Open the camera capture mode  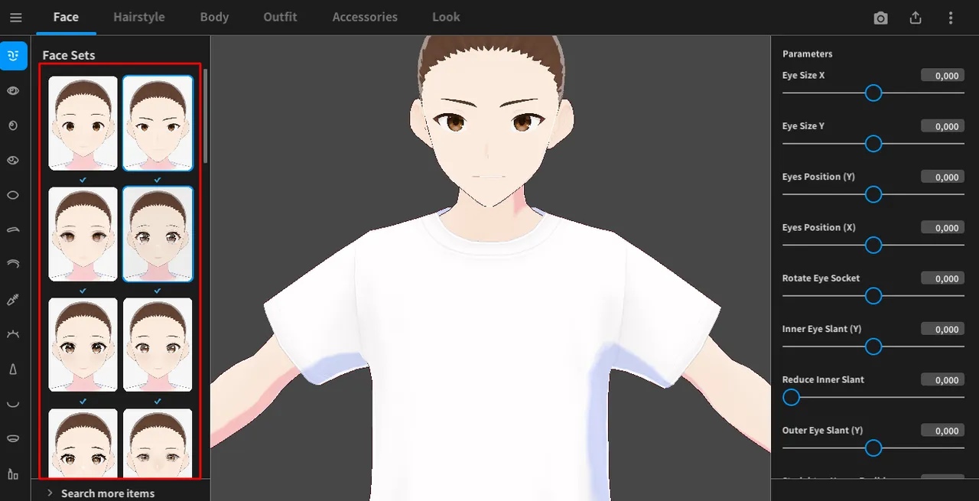pyautogui.click(x=880, y=18)
